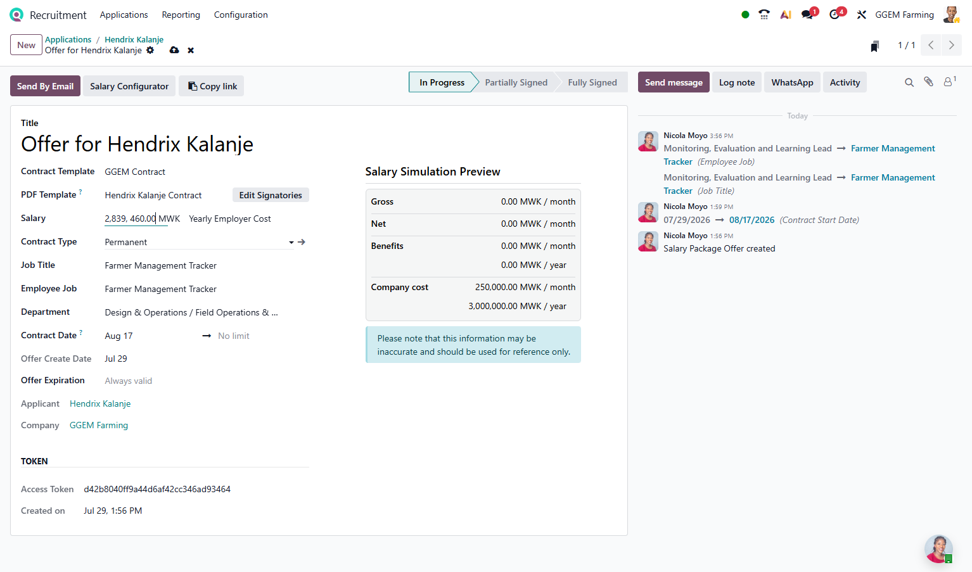Open the Reporting menu
The height and width of the screenshot is (572, 972).
coord(181,15)
